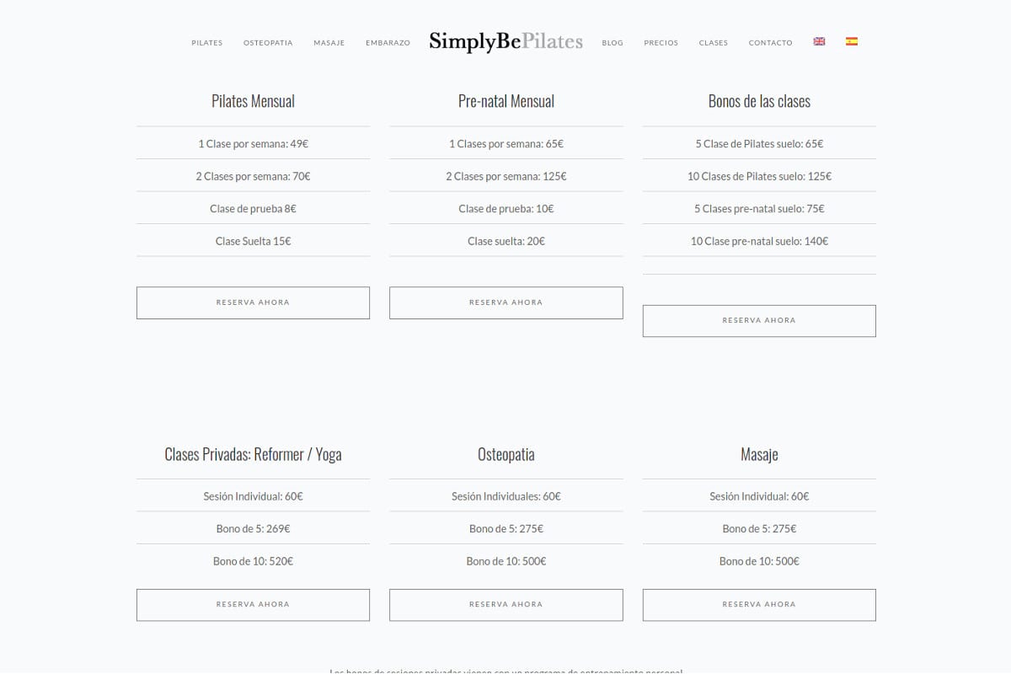The height and width of the screenshot is (674, 1011).
Task: Select '10 Clase pre-natal suelo: 140€'
Action: (759, 241)
